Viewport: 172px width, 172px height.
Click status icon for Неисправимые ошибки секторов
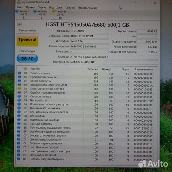[x=19, y=151]
